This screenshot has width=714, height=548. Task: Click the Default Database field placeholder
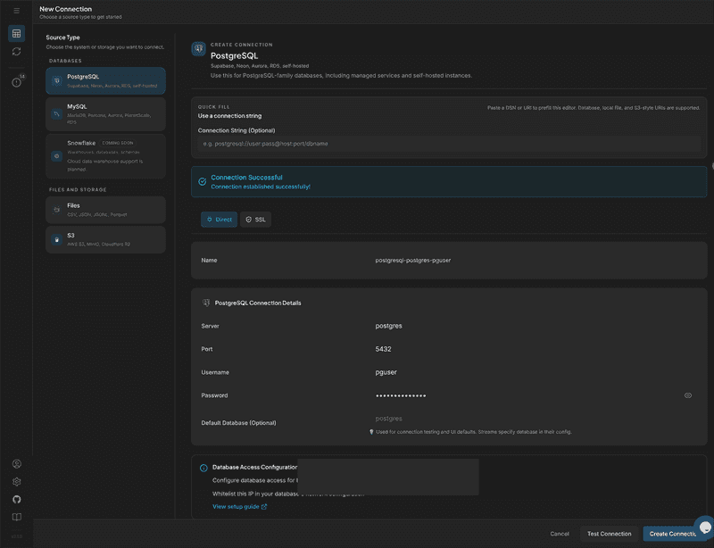389,419
